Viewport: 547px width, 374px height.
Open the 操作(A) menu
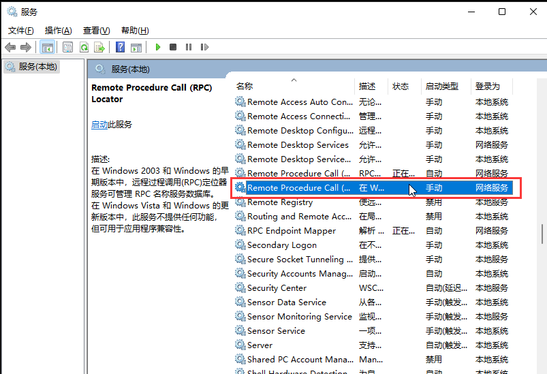(58, 31)
